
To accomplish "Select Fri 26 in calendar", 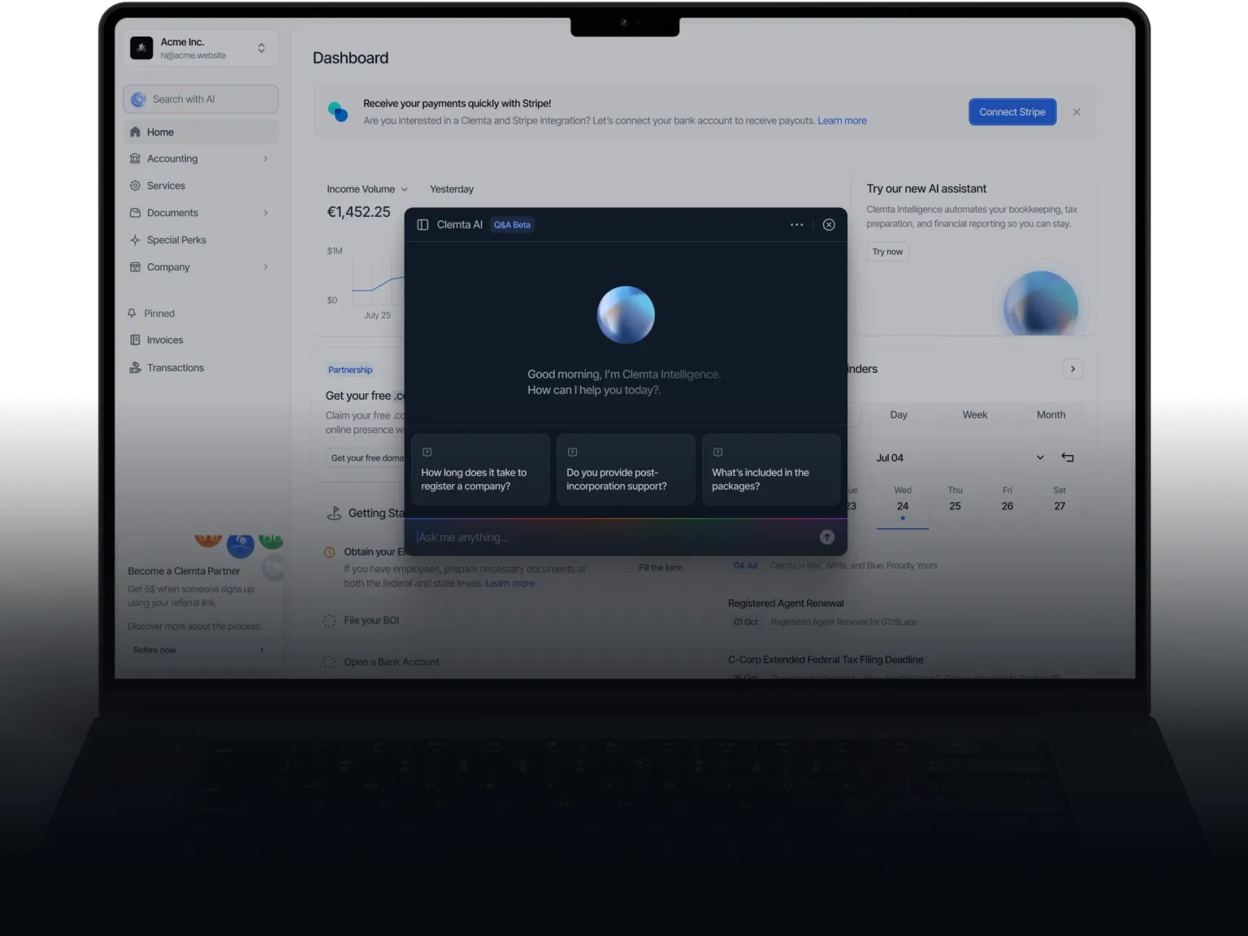I will tap(1007, 499).
